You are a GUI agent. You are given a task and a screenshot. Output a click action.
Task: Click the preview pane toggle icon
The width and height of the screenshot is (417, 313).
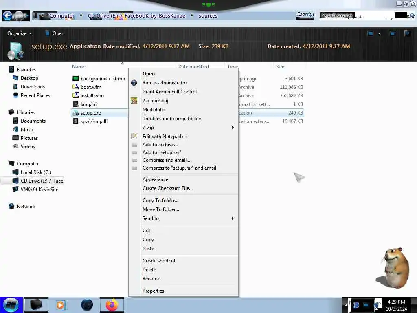pyautogui.click(x=393, y=33)
